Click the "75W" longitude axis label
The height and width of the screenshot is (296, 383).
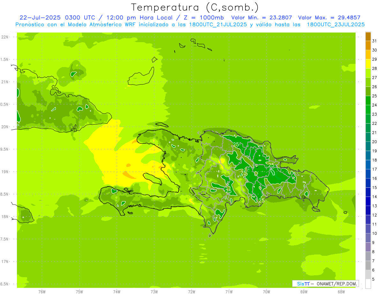coord(79,292)
